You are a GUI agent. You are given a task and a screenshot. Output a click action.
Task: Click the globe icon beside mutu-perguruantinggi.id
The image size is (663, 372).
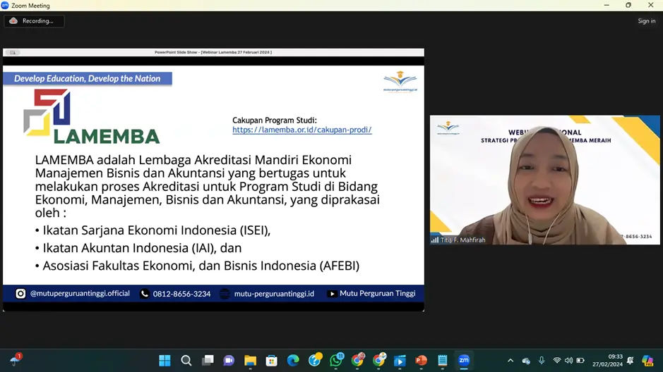225,294
